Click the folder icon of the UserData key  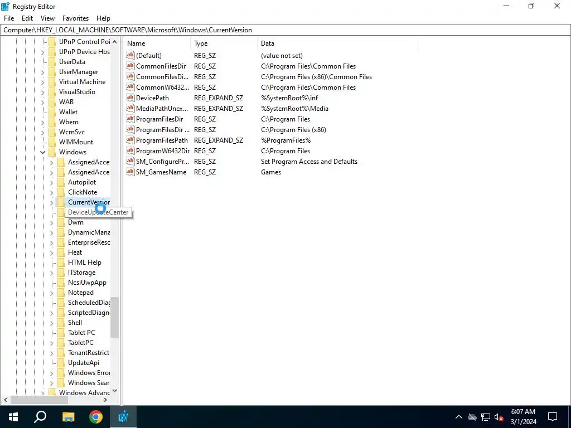tap(52, 62)
